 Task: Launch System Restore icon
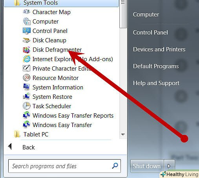(27, 96)
